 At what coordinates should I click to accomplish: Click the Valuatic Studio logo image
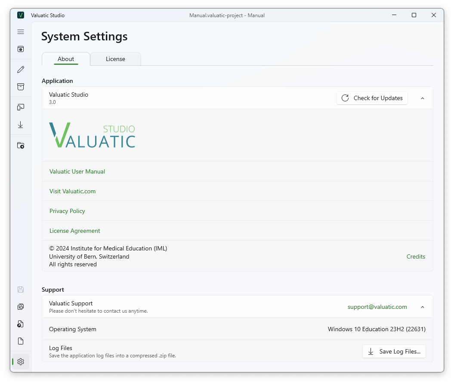92,135
